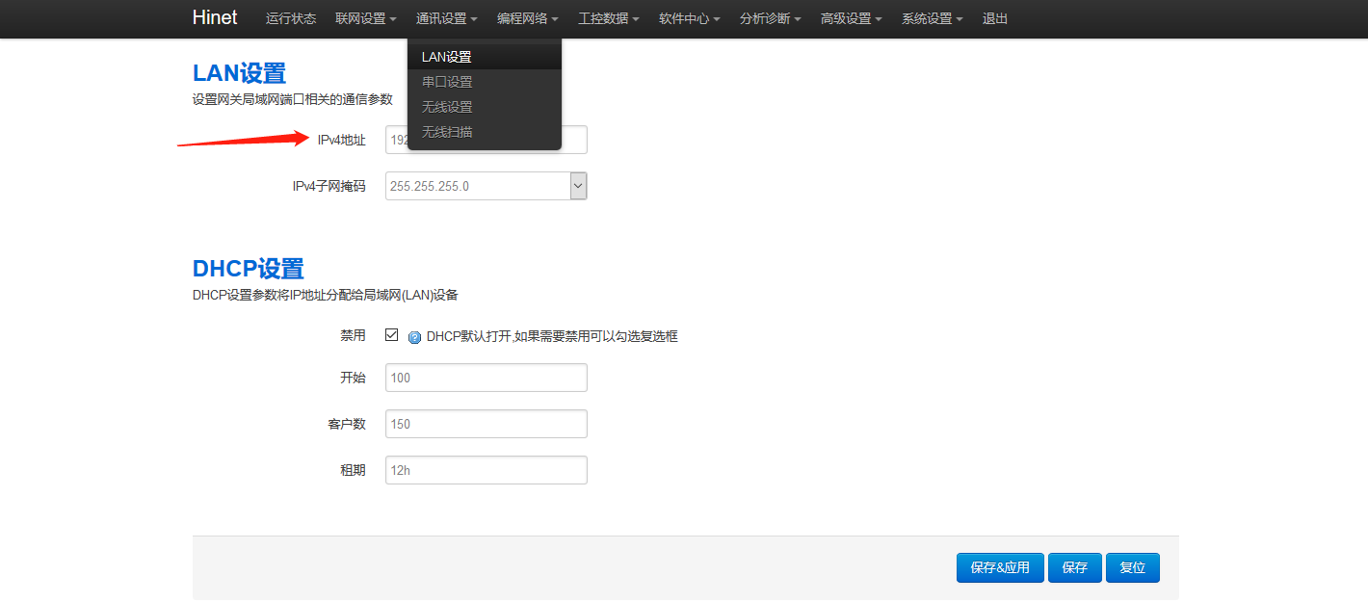Click 退出 to log out
1368x602 pixels.
point(995,18)
